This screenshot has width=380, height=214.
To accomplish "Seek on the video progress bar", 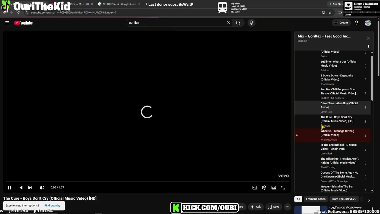I will 147,181.
